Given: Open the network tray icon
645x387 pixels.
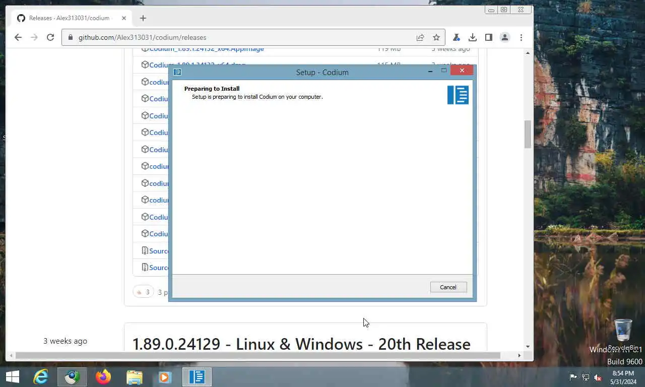Looking at the screenshot, I should click(586, 377).
